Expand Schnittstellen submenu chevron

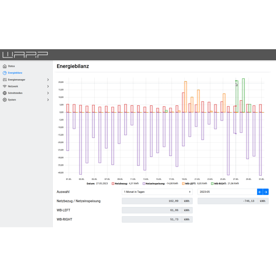(x=48, y=93)
